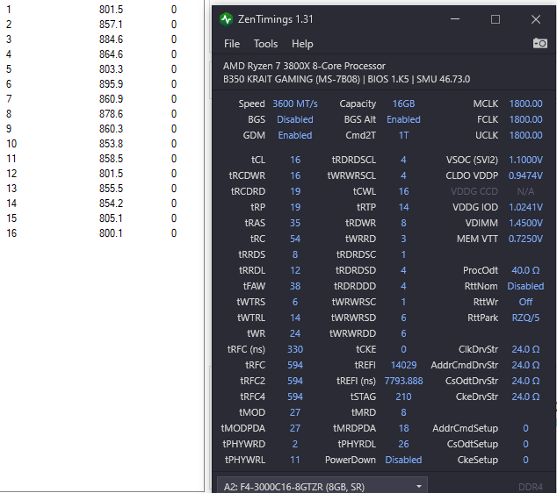Click the RttNom Disabled value
This screenshot has height=493, width=557.
click(x=525, y=286)
